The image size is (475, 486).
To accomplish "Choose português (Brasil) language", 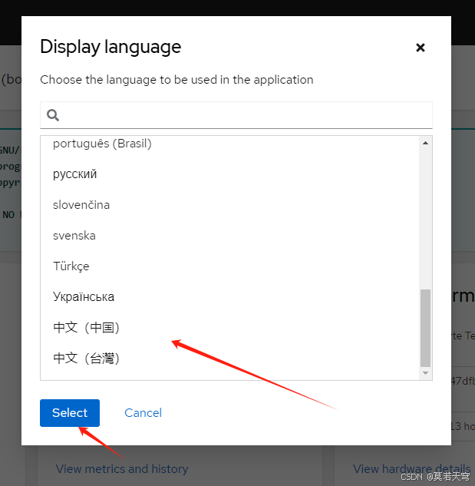I will pos(230,144).
